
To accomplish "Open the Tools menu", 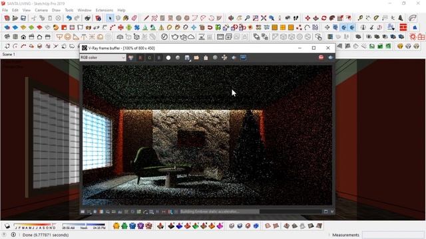I will [69, 11].
